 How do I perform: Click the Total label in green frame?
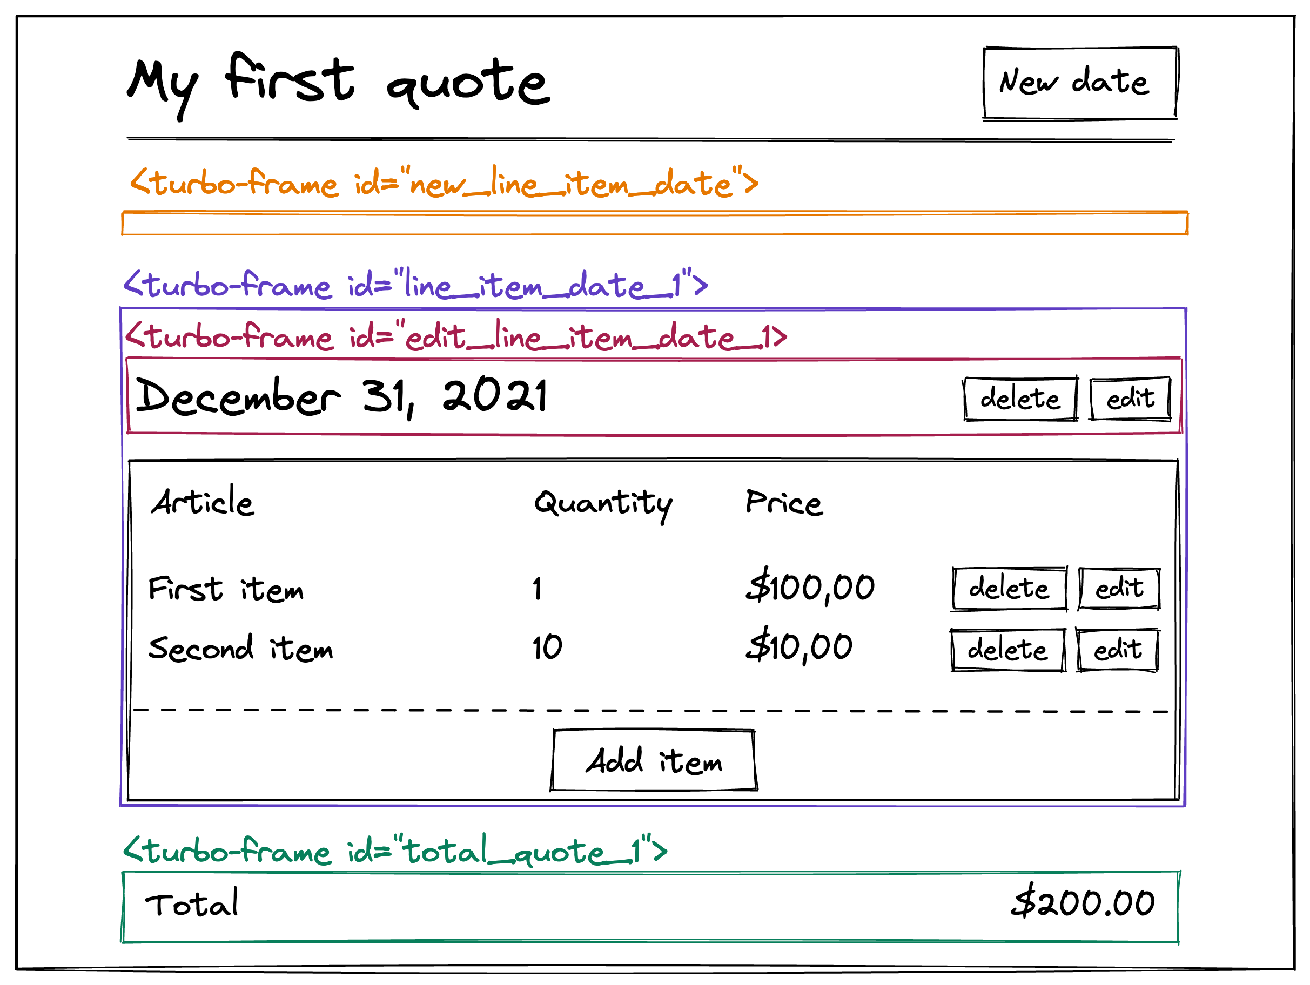click(x=192, y=903)
